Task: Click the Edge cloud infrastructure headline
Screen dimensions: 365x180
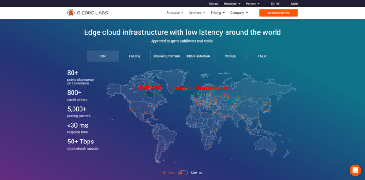Action: pyautogui.click(x=182, y=32)
